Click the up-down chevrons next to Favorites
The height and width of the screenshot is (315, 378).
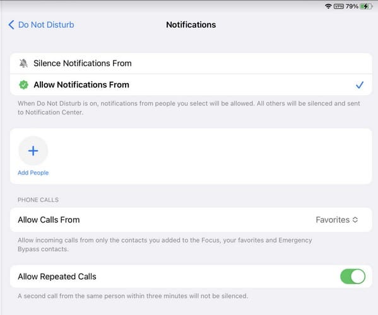[x=355, y=220]
